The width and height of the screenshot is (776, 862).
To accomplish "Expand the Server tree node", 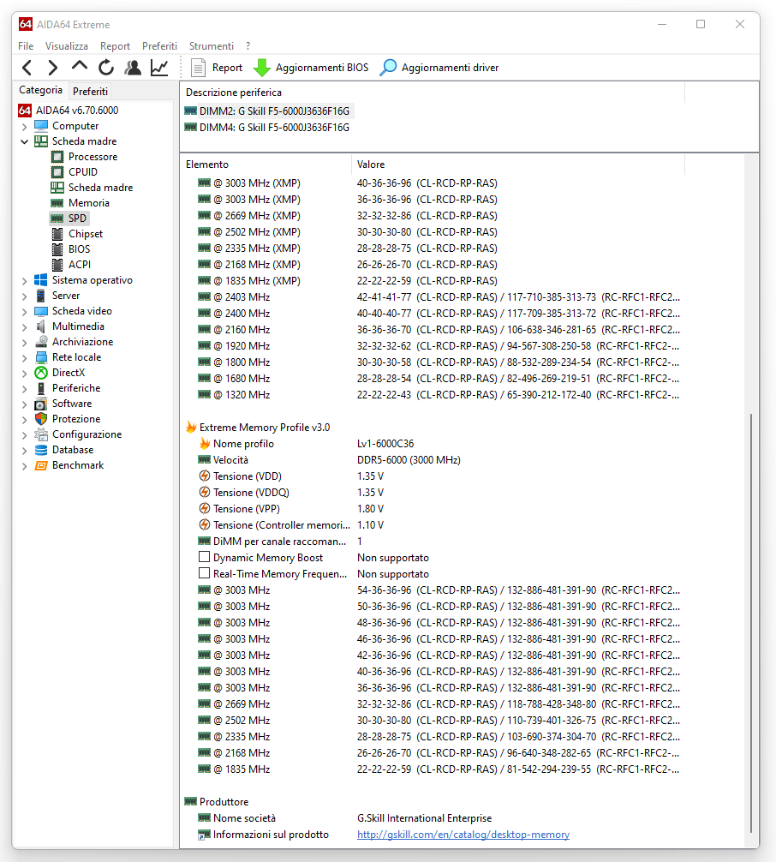I will (24, 296).
